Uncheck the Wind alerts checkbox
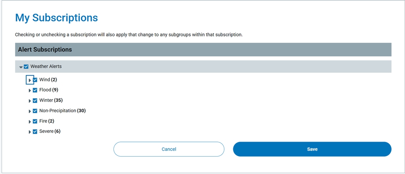 coord(35,80)
